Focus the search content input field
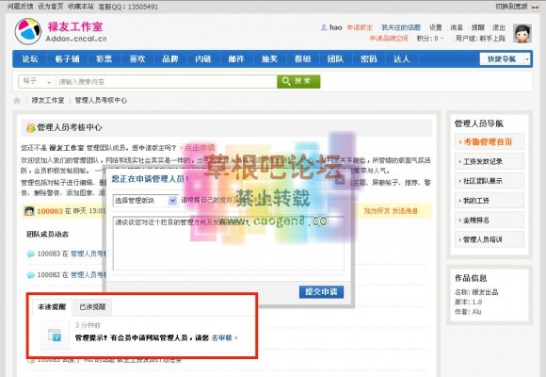 pyautogui.click(x=166, y=82)
